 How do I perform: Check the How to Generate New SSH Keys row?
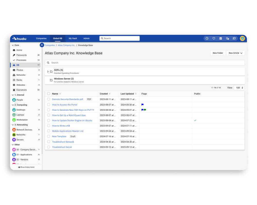coord(49,110)
